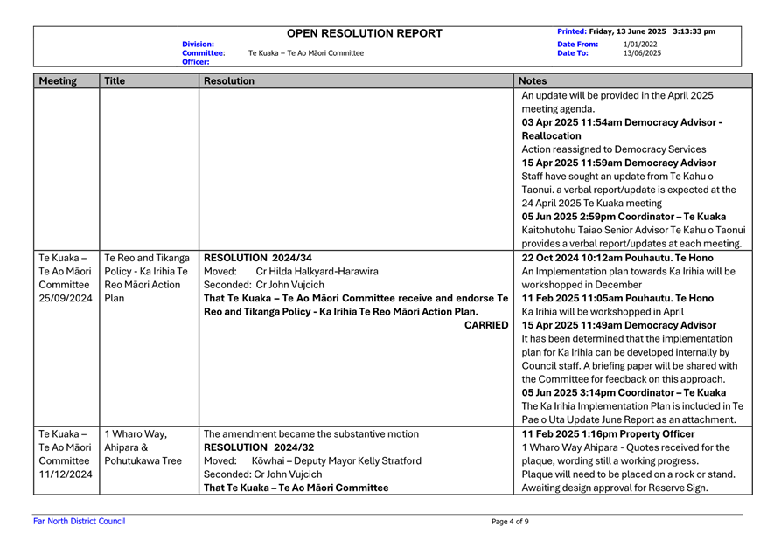Click RESOLUTION 2024/32 heading

pos(259,447)
